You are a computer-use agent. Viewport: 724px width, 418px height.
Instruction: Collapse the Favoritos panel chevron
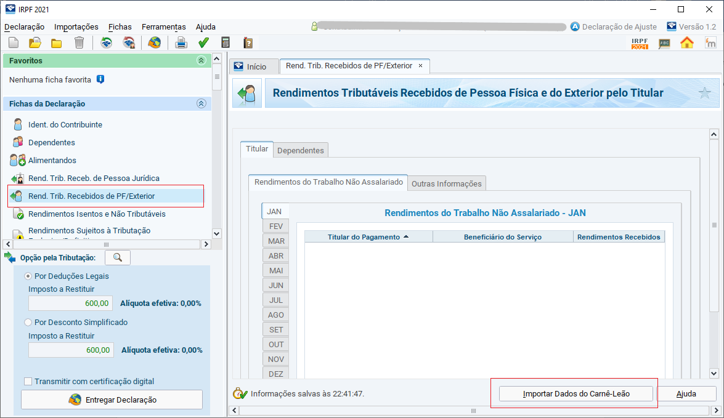[x=201, y=60]
